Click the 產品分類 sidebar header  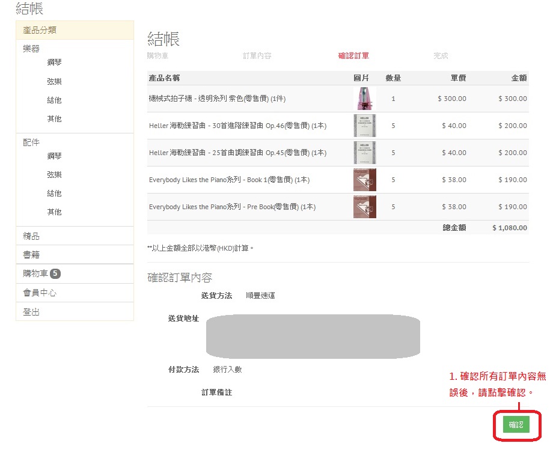tap(40, 30)
